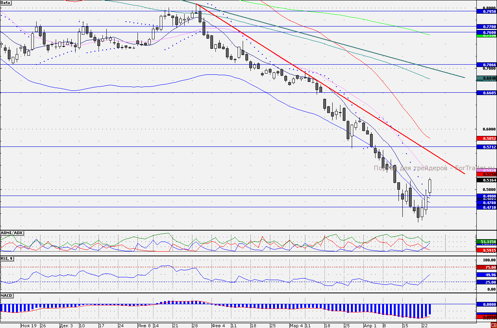Click the 24 date label on time axis

pyautogui.click(x=121, y=325)
